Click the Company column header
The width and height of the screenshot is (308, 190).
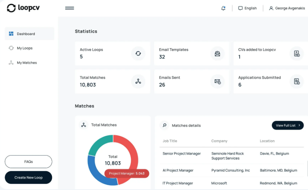219,141
